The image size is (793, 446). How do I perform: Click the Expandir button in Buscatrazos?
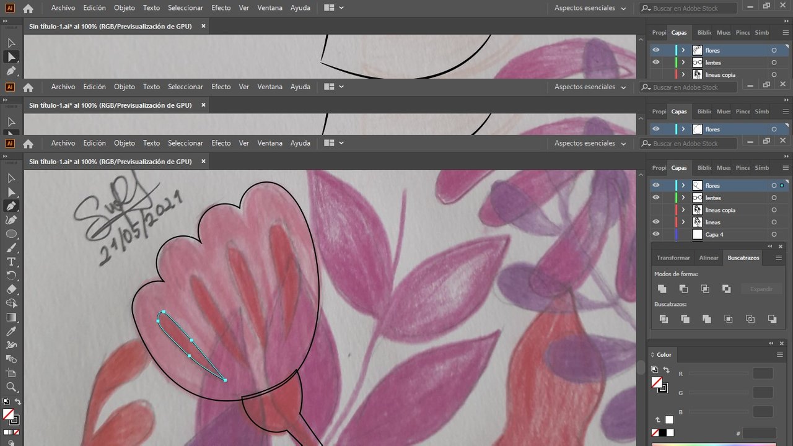(761, 289)
